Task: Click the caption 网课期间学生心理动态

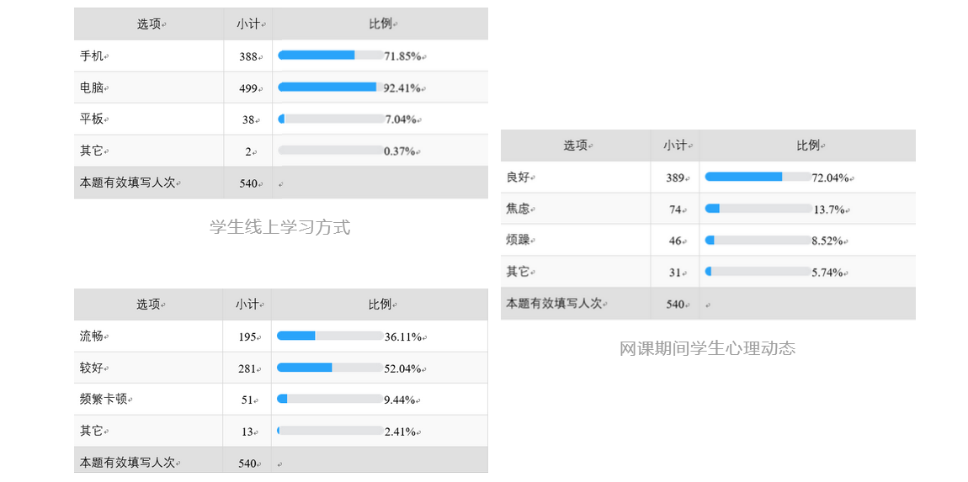Action: (x=707, y=347)
